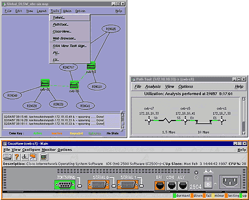
Task: Select the SERIAL 1 port connector
Action: coord(128,185)
